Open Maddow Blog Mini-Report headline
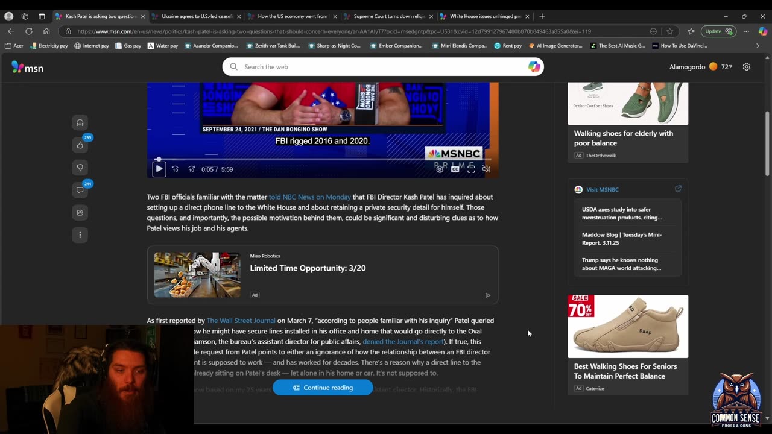 coord(622,239)
